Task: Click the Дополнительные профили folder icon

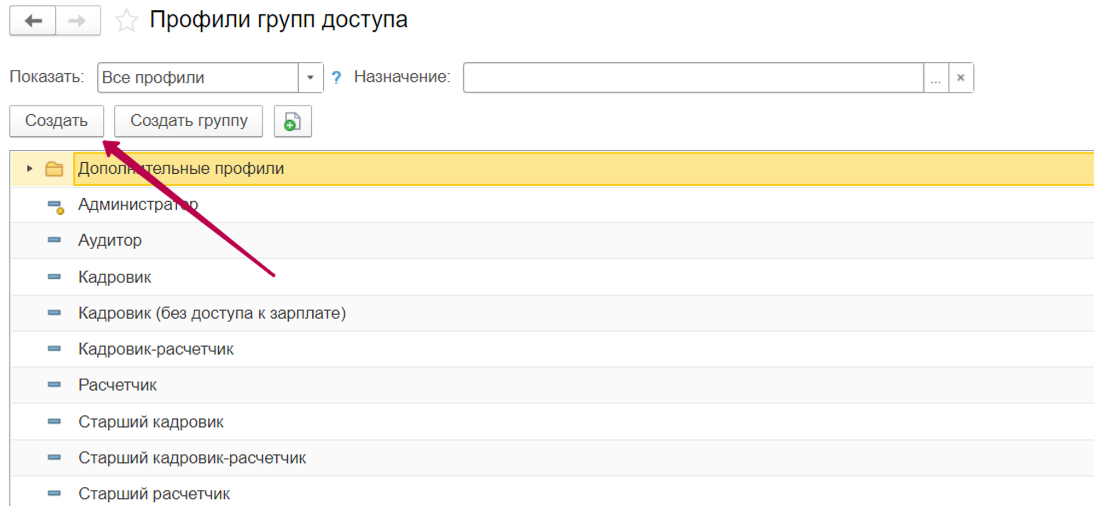Action: 54,169
